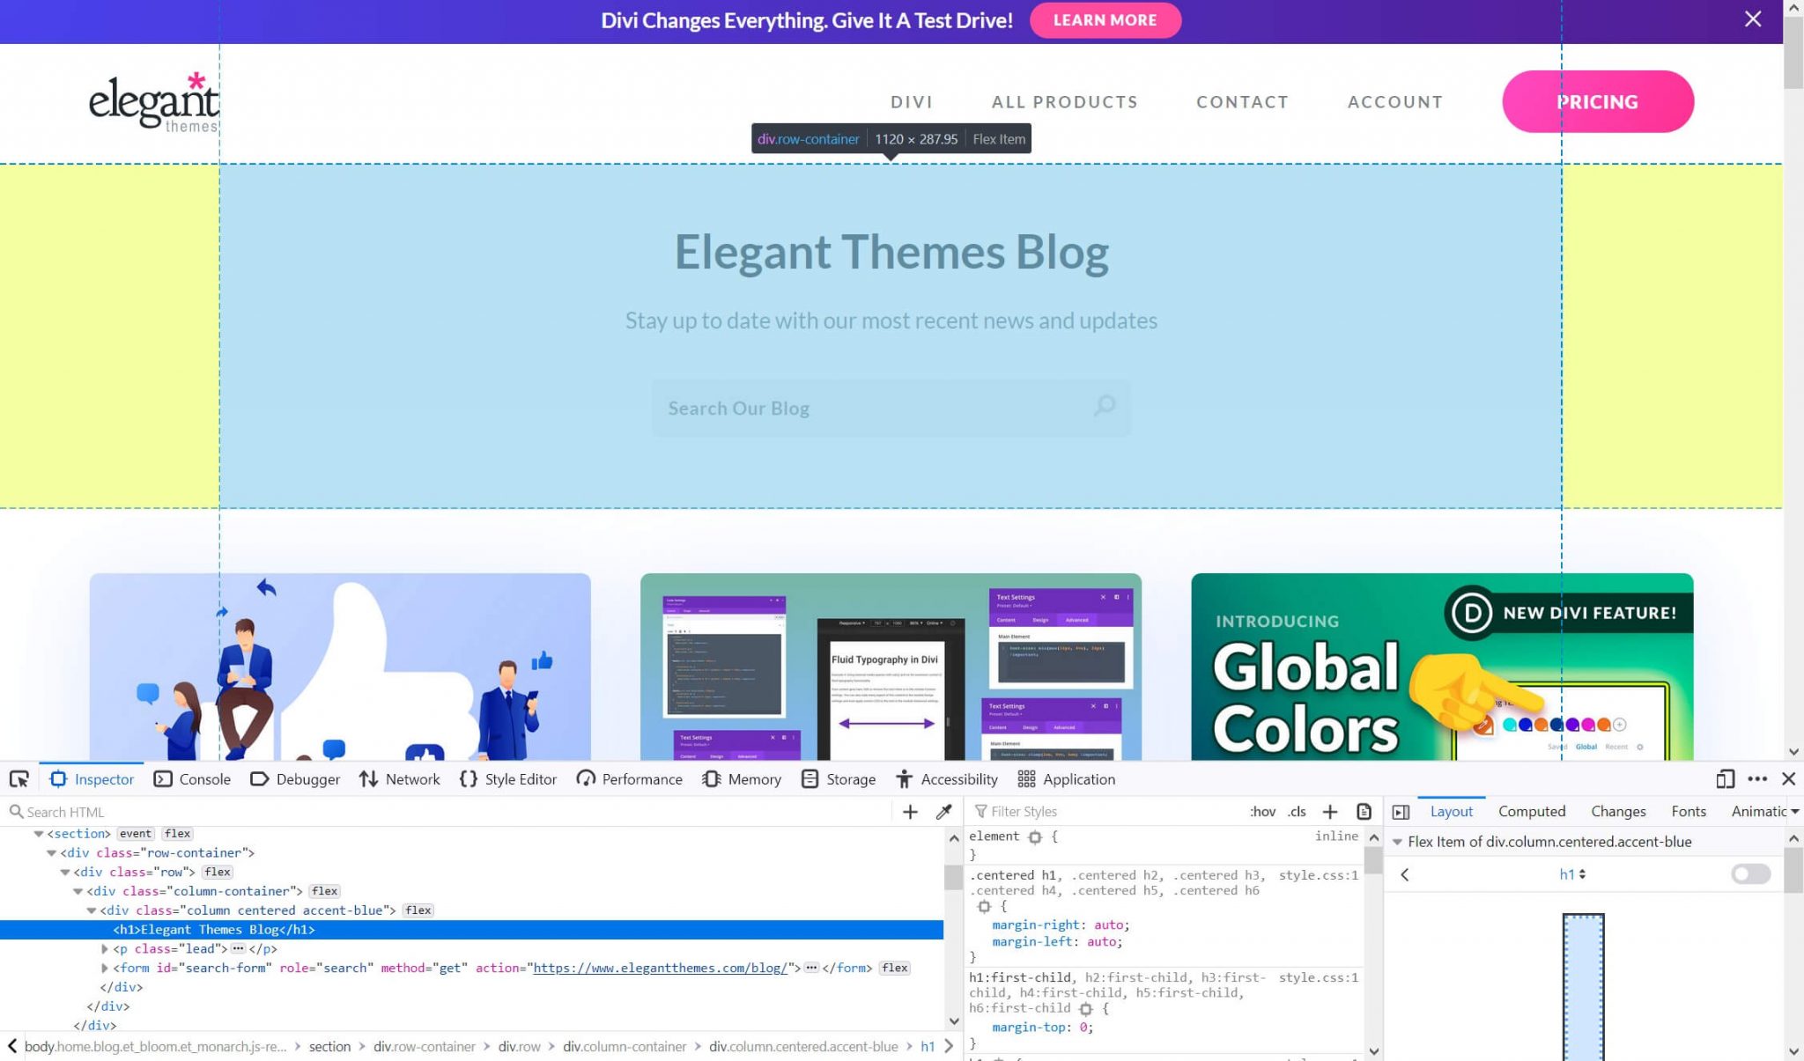Create a new node with the plus icon
This screenshot has height=1061, width=1804.
[x=910, y=812]
